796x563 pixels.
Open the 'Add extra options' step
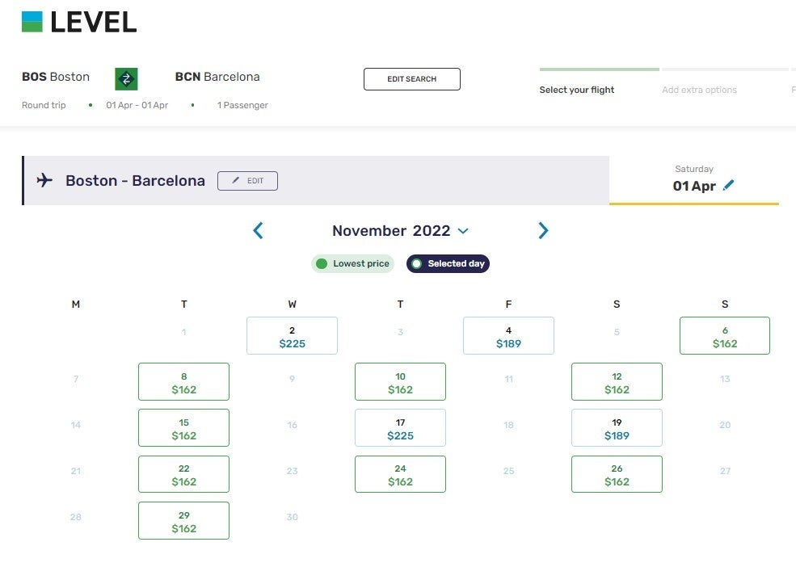pyautogui.click(x=699, y=90)
